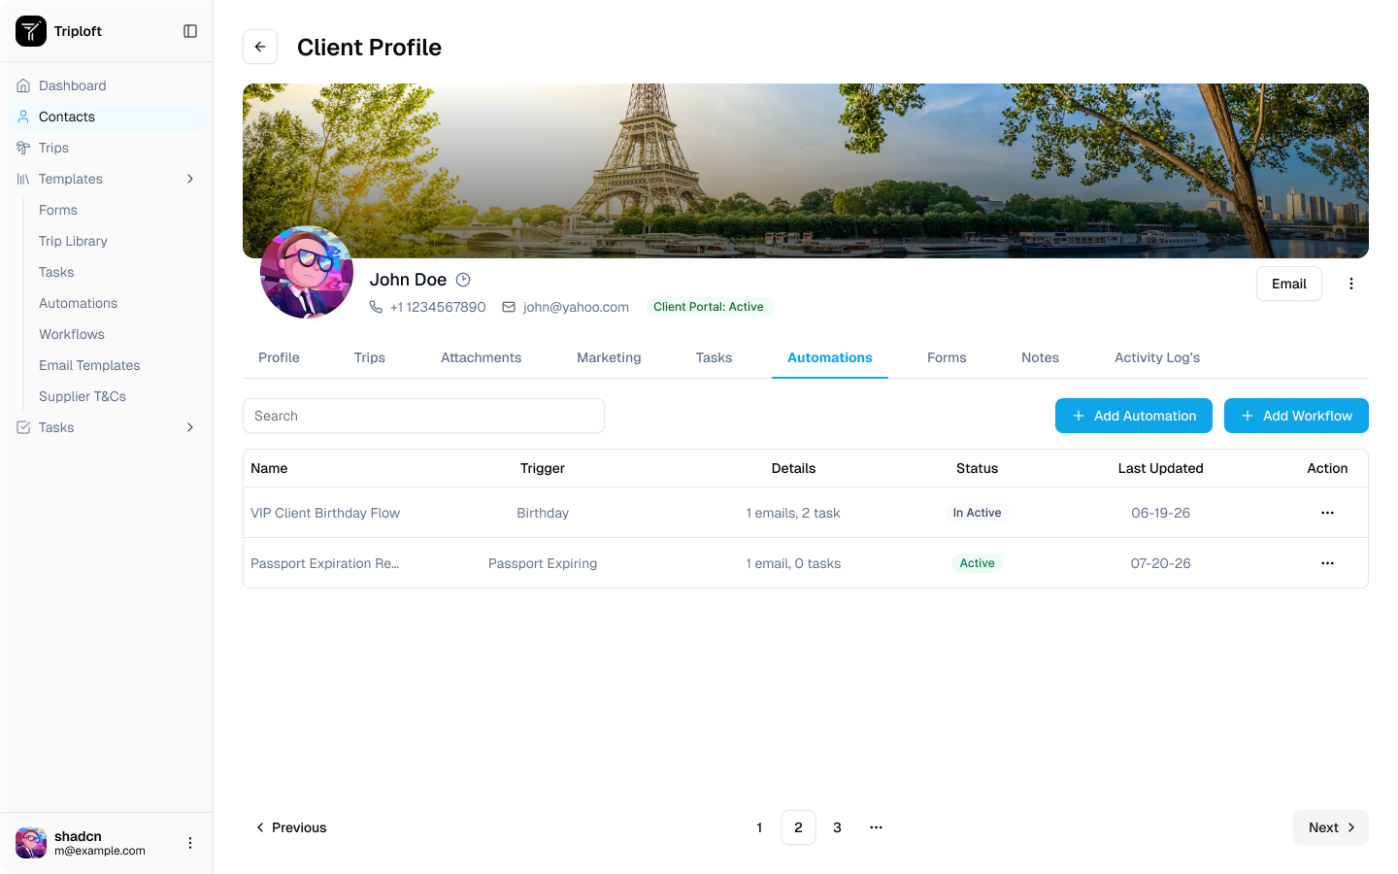Click the Client Portal: Active badge
The height and width of the screenshot is (874, 1398).
click(x=709, y=307)
